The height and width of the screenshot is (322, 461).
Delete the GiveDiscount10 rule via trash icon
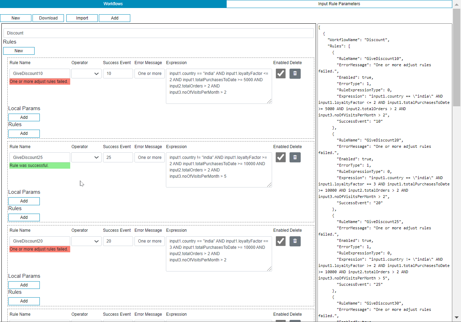click(295, 74)
